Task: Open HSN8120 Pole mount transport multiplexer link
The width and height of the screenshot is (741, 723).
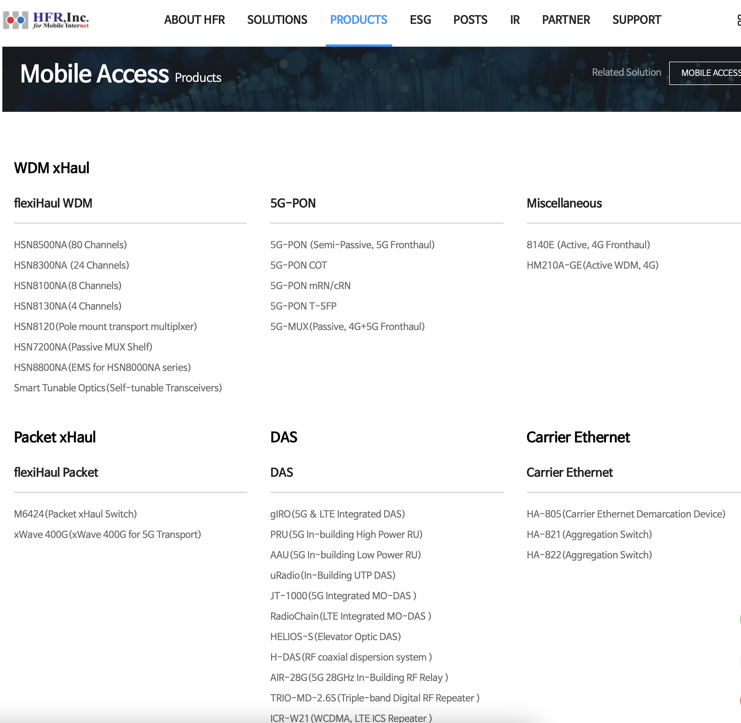Action: pyautogui.click(x=105, y=326)
